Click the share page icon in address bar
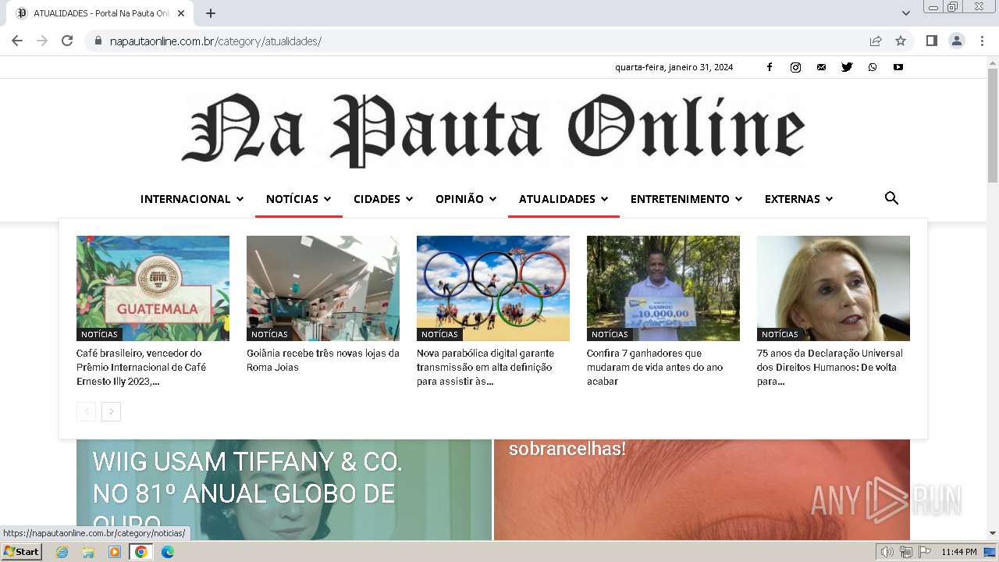 pos(876,41)
